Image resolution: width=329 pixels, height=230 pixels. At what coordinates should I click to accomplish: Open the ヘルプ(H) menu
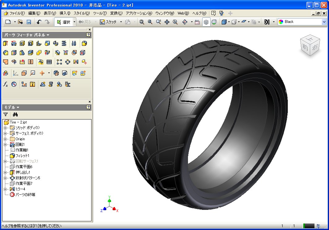pyautogui.click(x=199, y=13)
